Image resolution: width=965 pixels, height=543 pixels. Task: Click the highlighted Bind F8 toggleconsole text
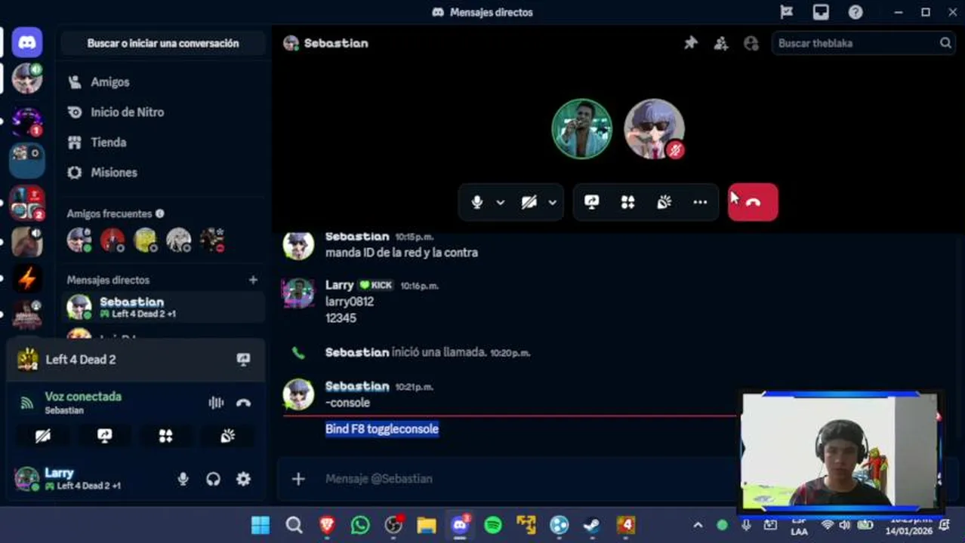point(382,429)
